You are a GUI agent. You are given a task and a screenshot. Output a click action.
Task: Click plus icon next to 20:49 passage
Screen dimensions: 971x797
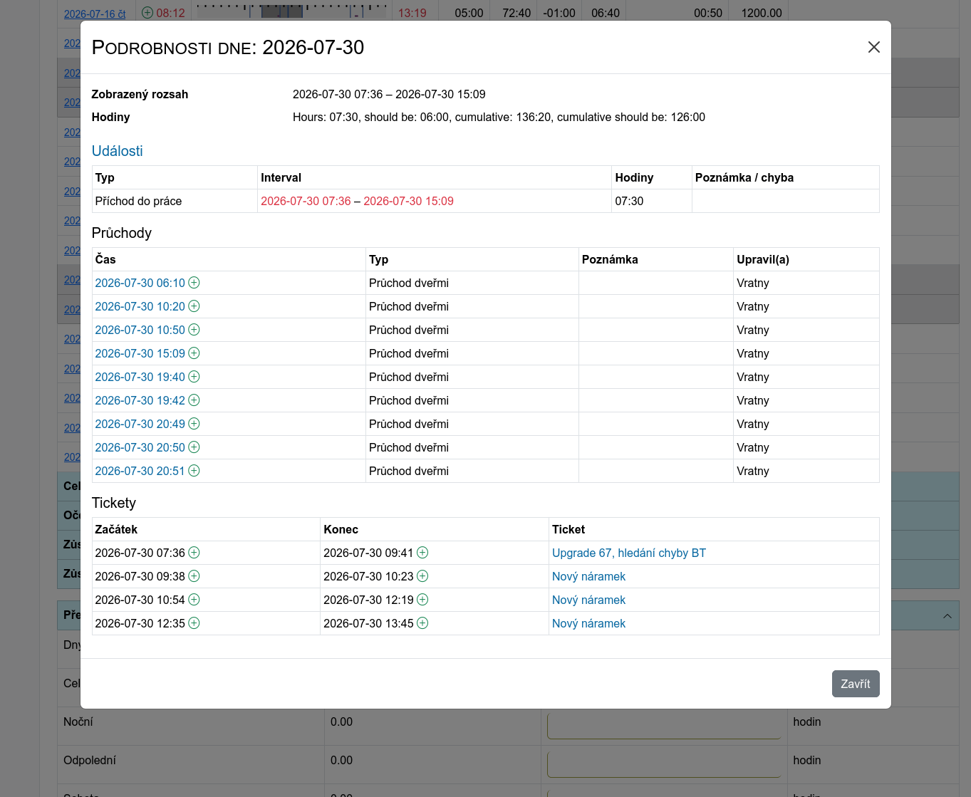pos(194,424)
